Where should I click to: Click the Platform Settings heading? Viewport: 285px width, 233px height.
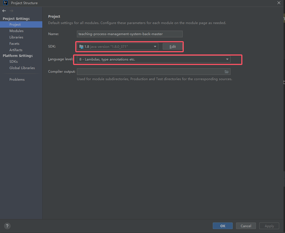pyautogui.click(x=18, y=56)
